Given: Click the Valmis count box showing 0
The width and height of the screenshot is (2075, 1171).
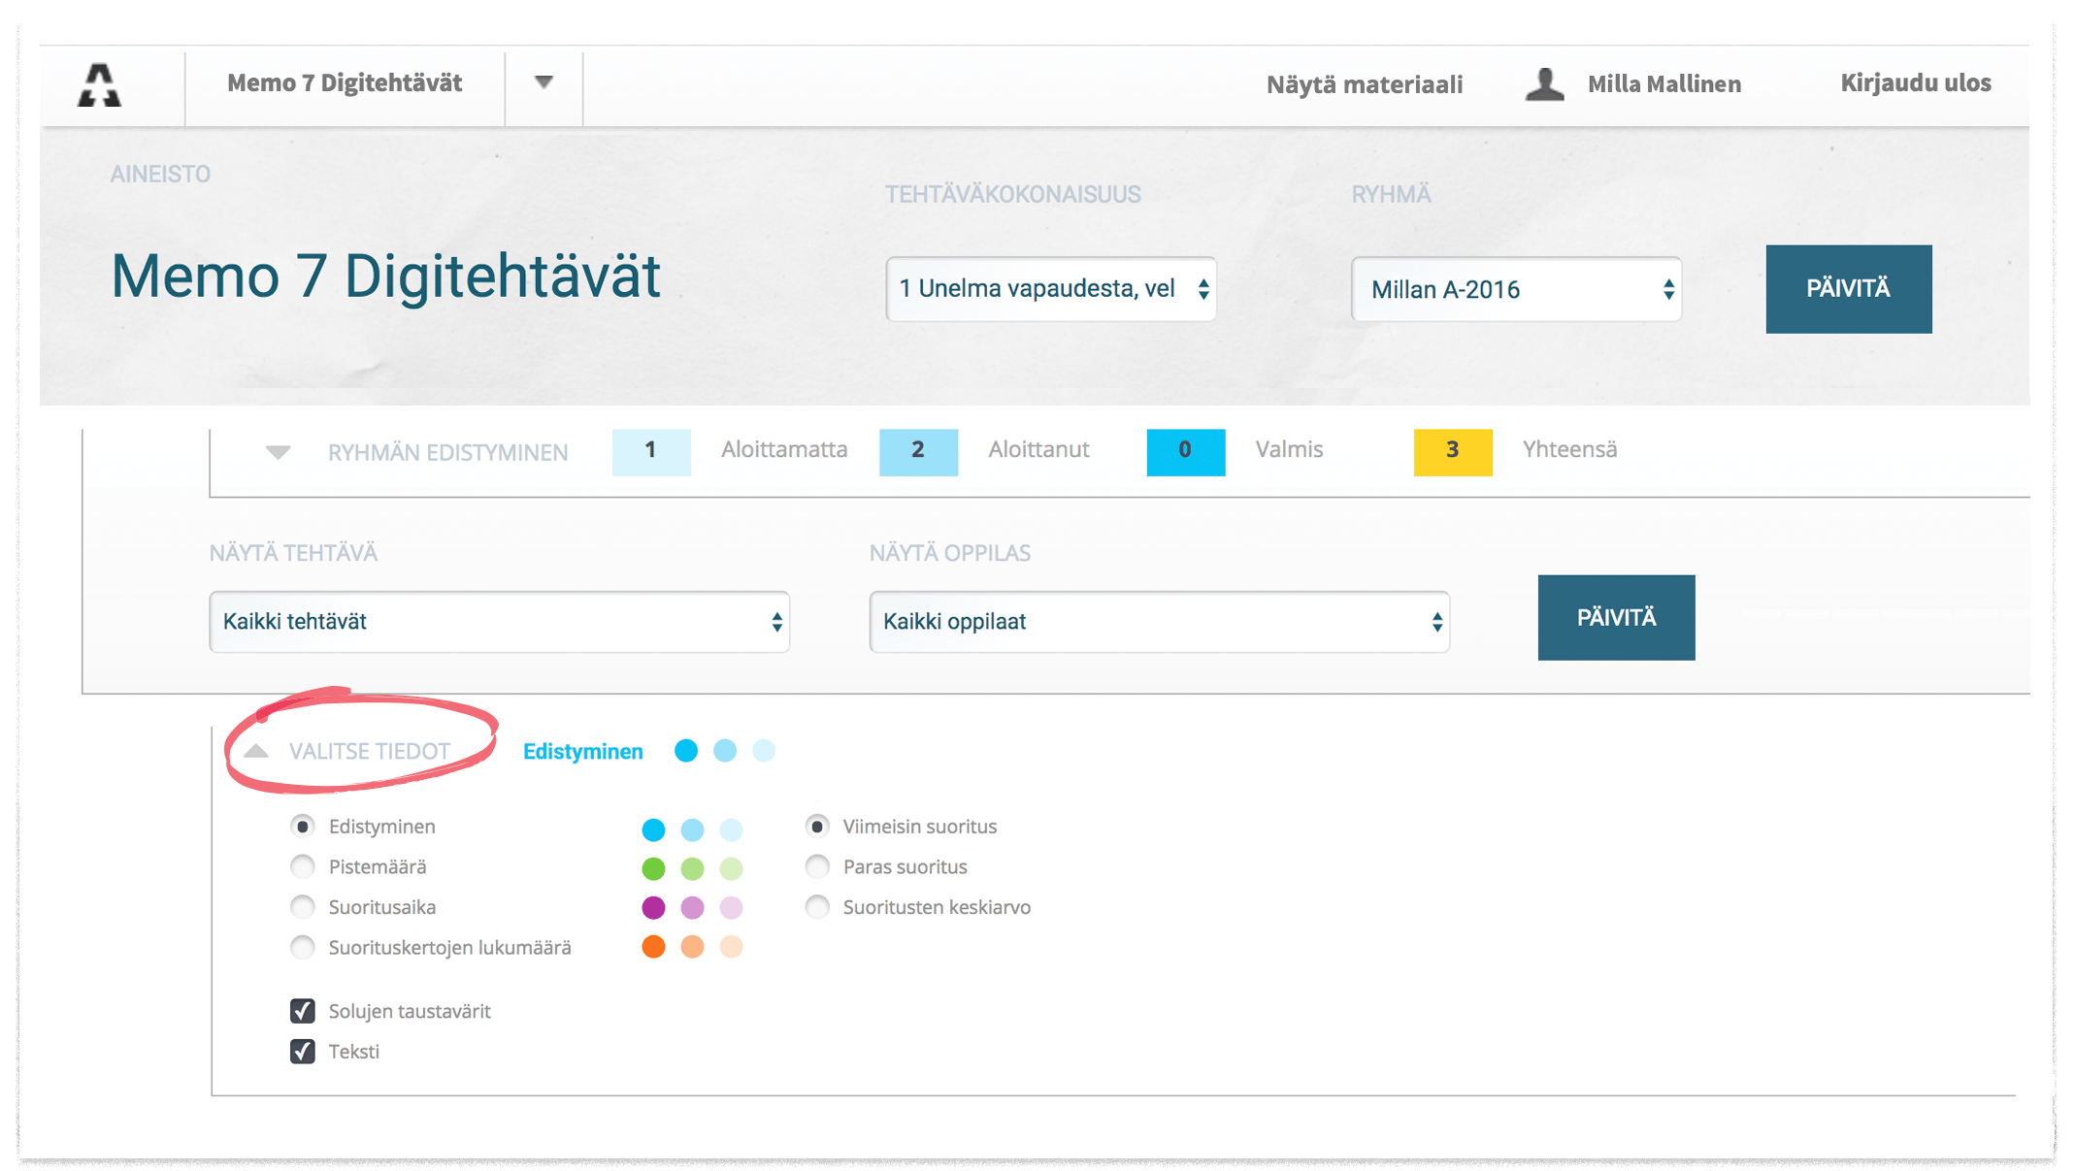Looking at the screenshot, I should tap(1185, 452).
